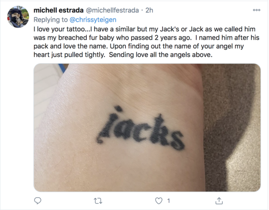Click the jacks tattoo lettering in the photo
Viewport: 269px width, 210px height.
point(140,129)
